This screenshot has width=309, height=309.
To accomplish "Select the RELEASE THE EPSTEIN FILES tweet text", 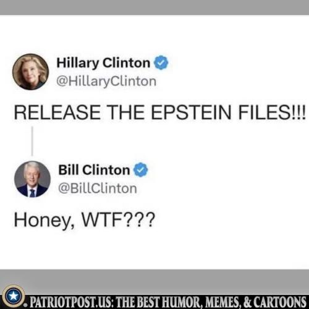I will pyautogui.click(x=159, y=112).
